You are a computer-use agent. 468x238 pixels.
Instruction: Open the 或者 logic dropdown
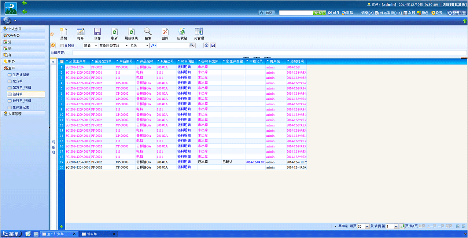click(90, 45)
